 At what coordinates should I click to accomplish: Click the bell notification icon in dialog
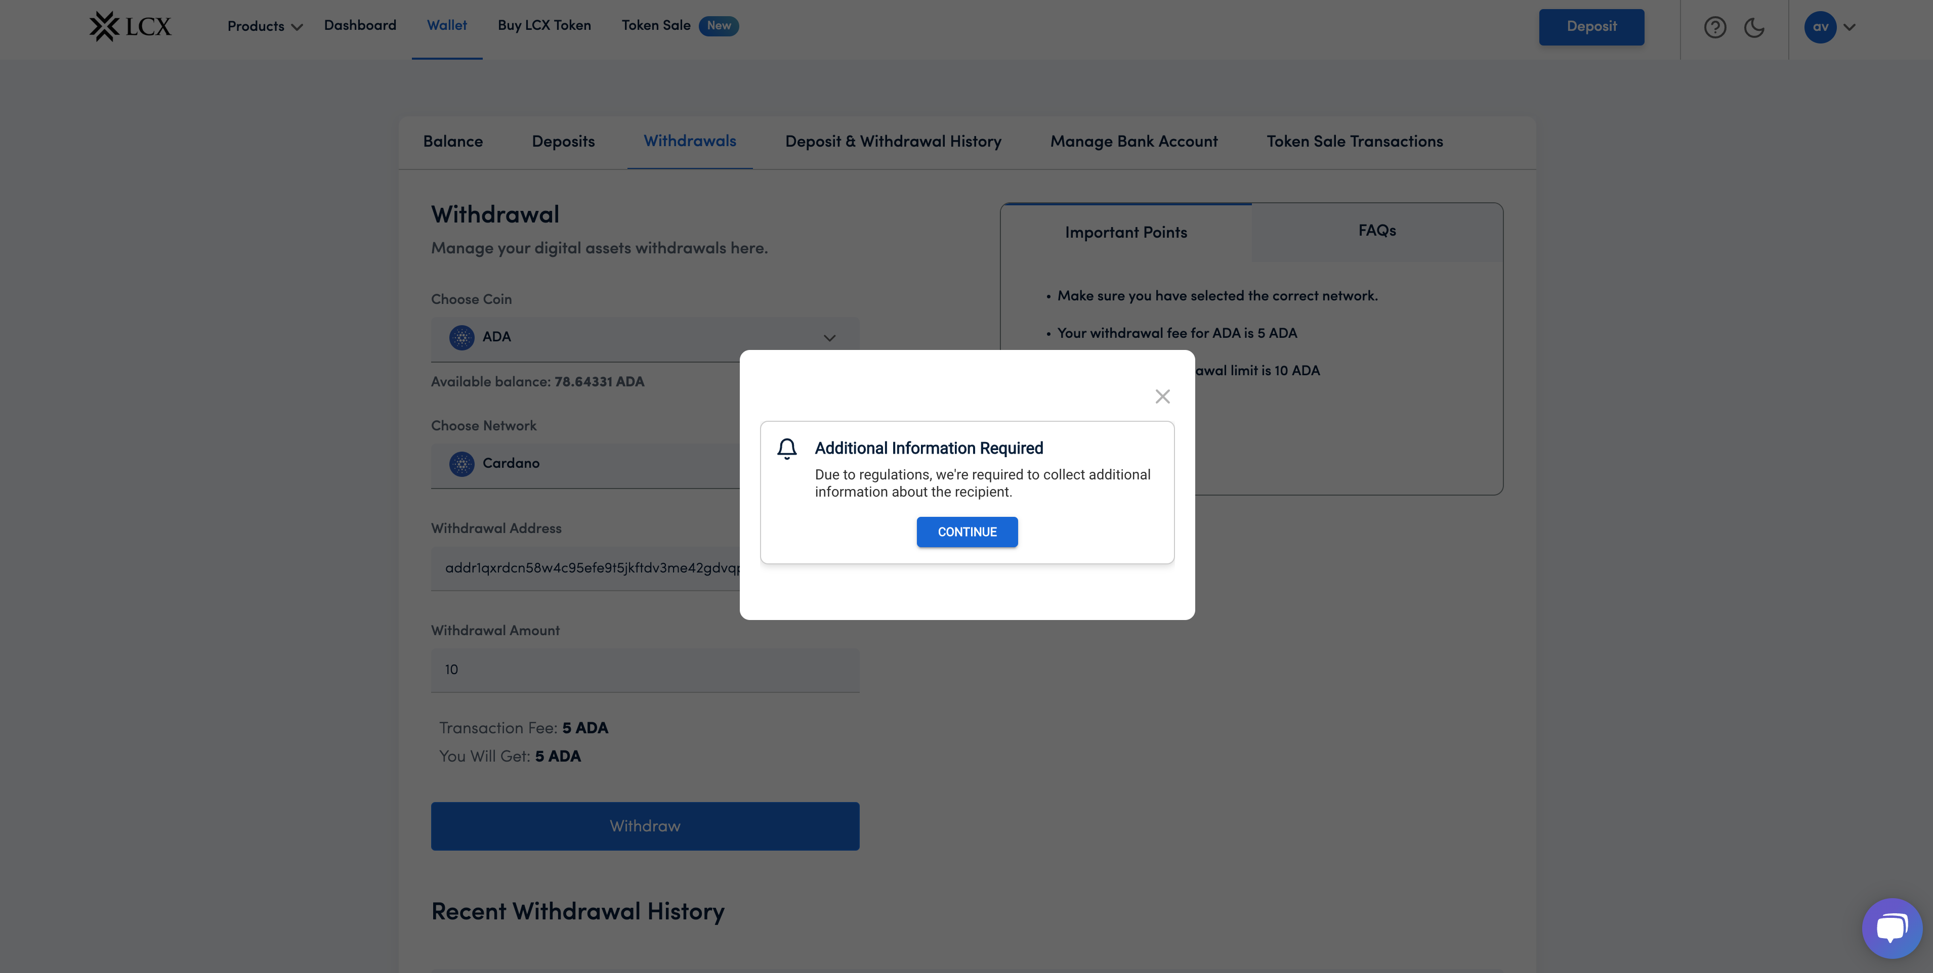[x=786, y=449]
